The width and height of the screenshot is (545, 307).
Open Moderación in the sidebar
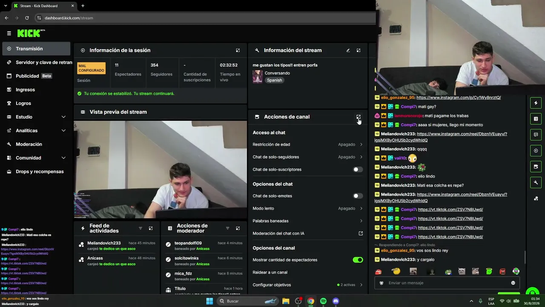(x=36, y=144)
